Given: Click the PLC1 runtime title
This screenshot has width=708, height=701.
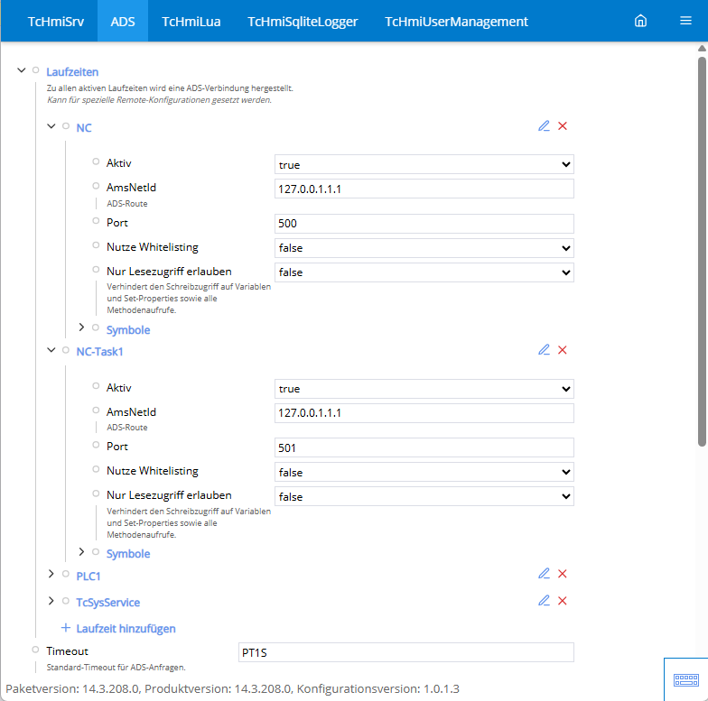Looking at the screenshot, I should (88, 576).
